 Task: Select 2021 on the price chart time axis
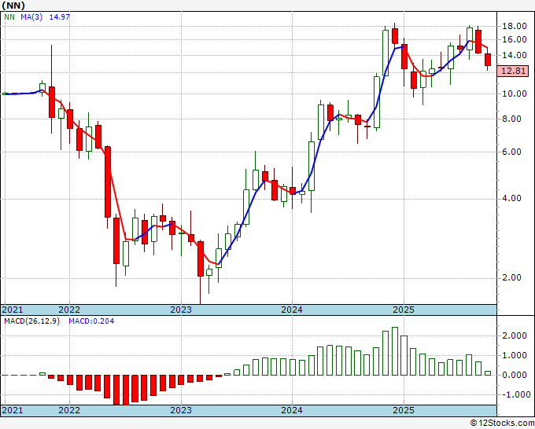point(13,310)
